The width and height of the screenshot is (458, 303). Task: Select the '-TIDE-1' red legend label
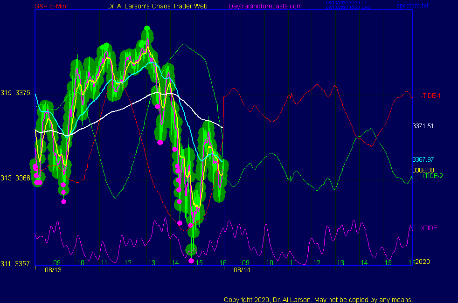[x=430, y=96]
